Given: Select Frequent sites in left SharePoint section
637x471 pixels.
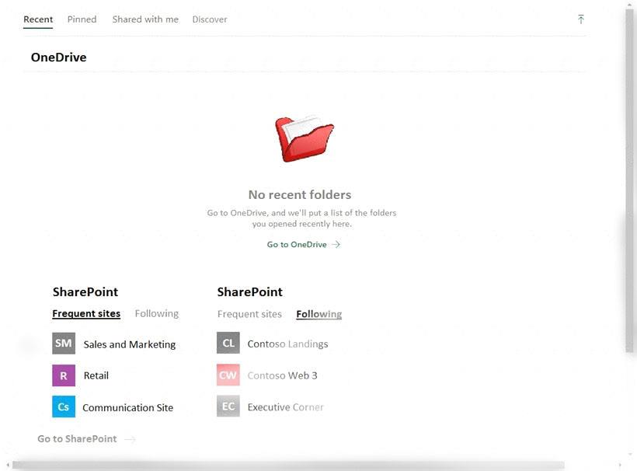Looking at the screenshot, I should tap(86, 313).
